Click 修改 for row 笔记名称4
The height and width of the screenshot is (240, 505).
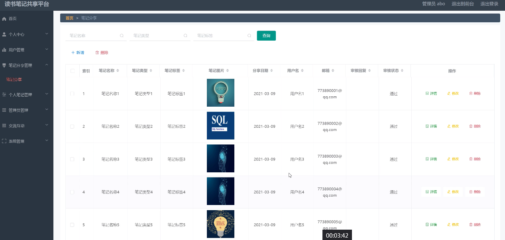tap(453, 192)
